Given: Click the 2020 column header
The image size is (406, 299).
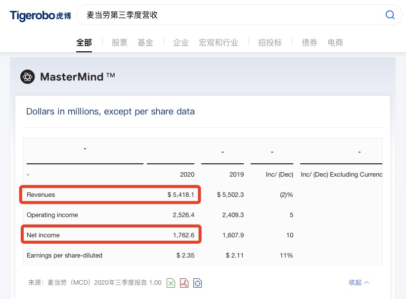Looking at the screenshot, I should pos(187,175).
